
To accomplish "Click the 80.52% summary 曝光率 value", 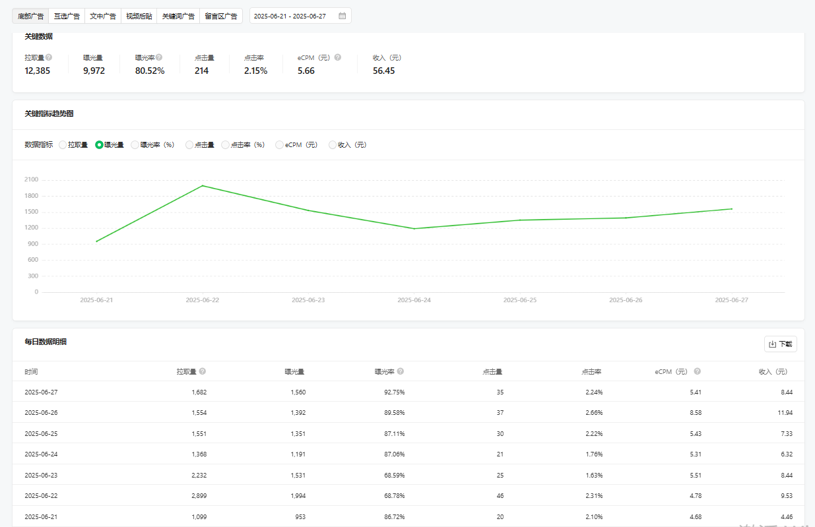I will 150,71.
